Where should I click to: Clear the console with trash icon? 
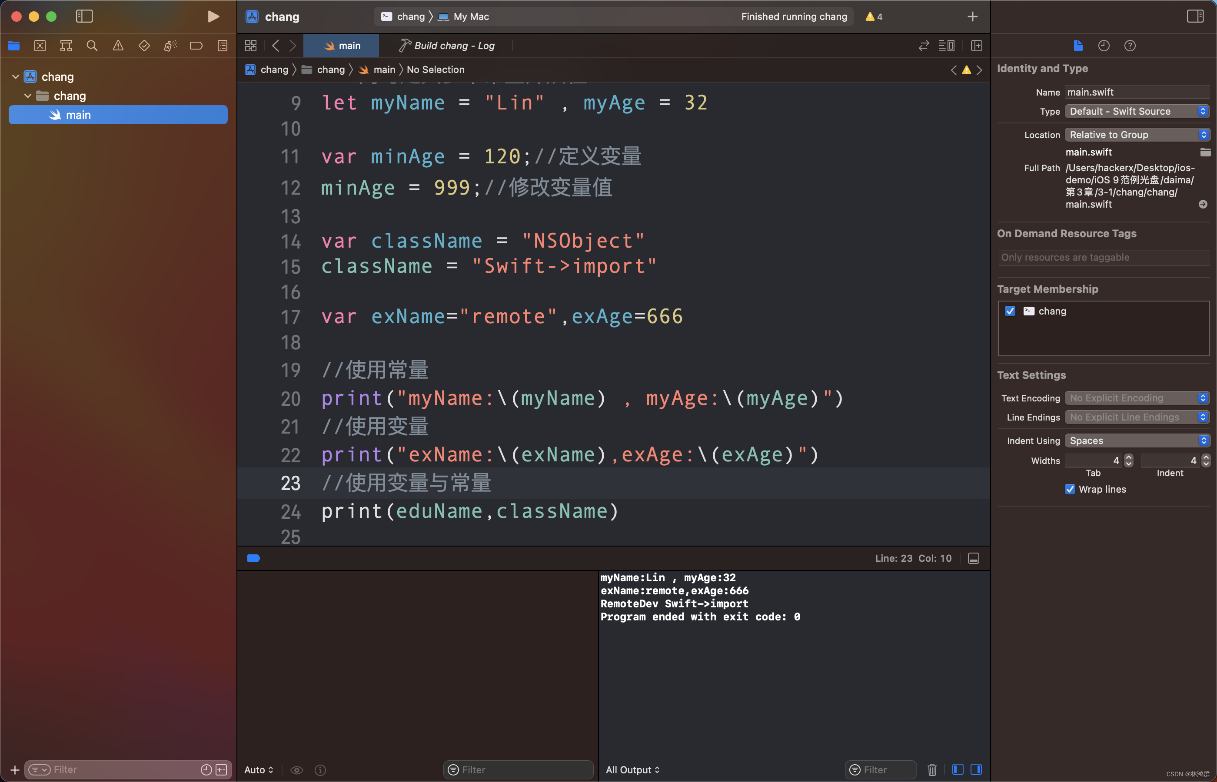932,770
